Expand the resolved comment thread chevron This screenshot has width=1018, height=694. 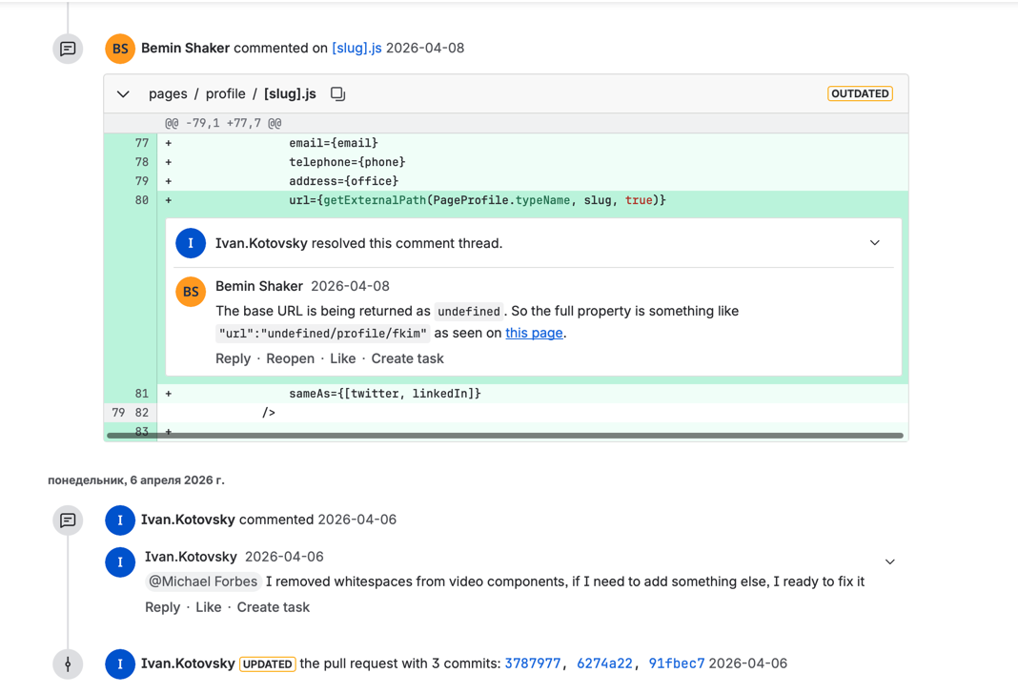tap(874, 243)
